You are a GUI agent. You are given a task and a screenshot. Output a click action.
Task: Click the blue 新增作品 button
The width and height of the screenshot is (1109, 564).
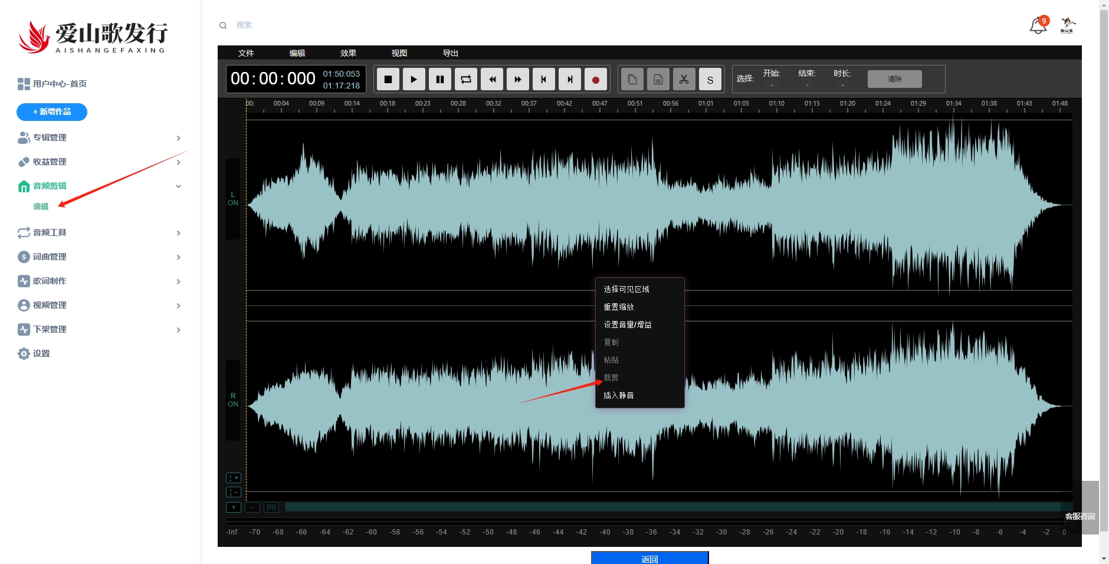point(52,112)
